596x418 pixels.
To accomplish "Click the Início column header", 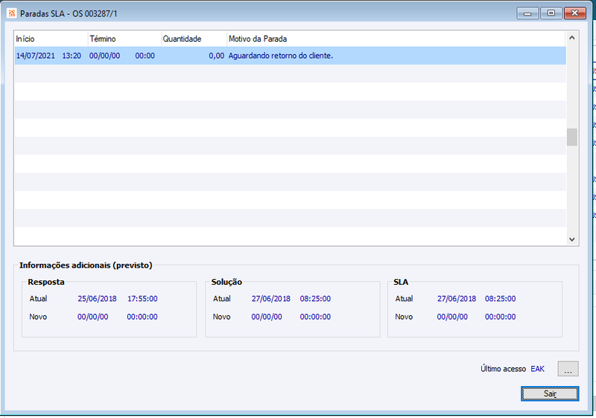I will 51,39.
